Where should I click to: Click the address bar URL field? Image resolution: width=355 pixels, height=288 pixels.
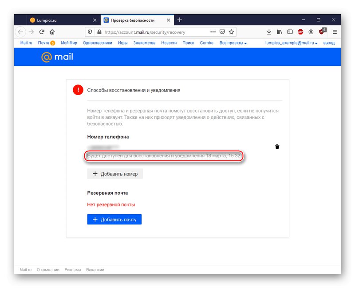(x=155, y=32)
